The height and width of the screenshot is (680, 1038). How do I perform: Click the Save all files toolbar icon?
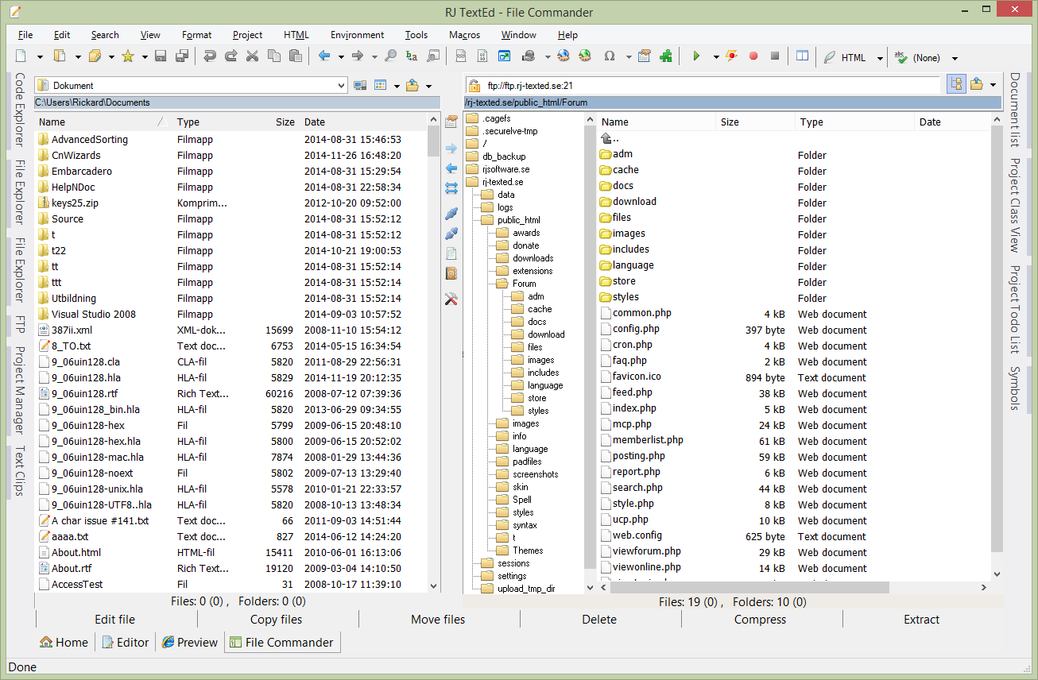click(x=182, y=56)
